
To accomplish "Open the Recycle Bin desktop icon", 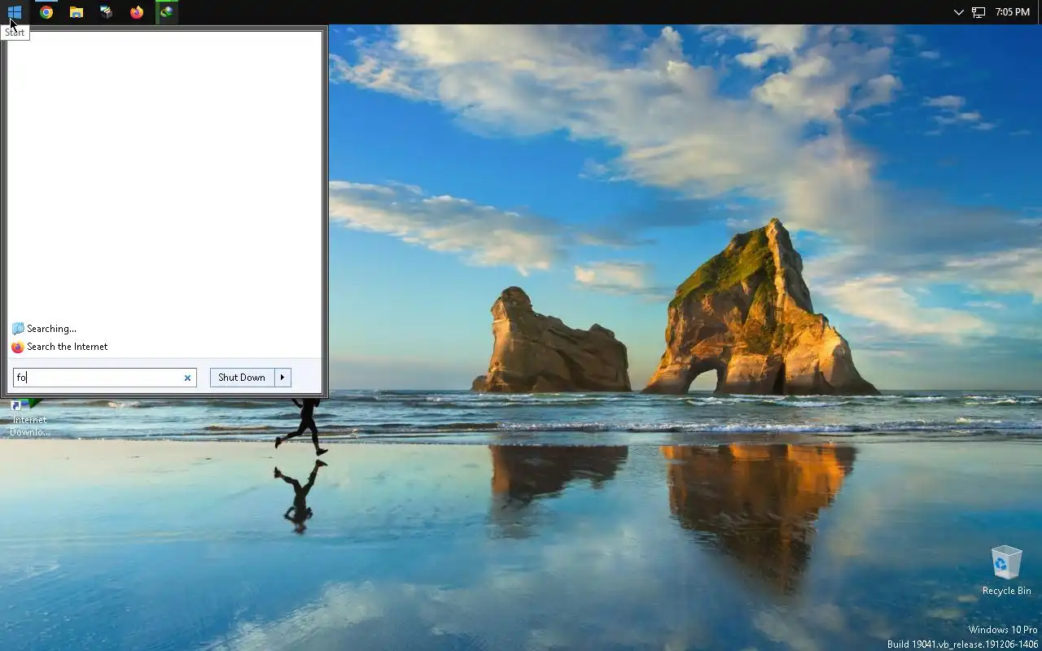I will (1007, 571).
